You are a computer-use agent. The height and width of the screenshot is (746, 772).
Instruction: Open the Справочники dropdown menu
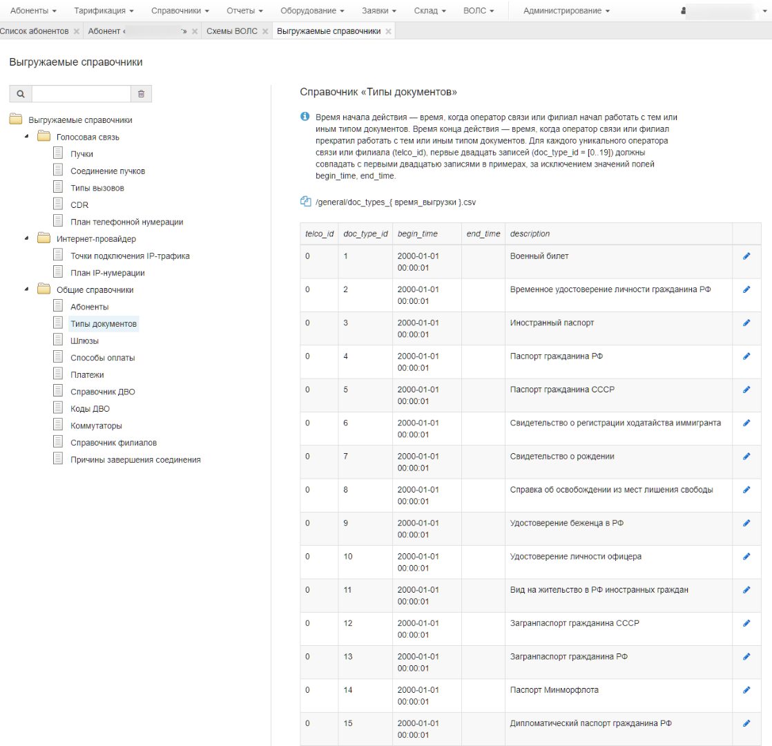click(180, 11)
